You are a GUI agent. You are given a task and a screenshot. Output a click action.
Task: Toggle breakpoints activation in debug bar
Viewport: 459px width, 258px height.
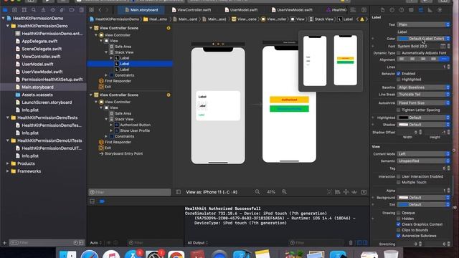click(102, 201)
